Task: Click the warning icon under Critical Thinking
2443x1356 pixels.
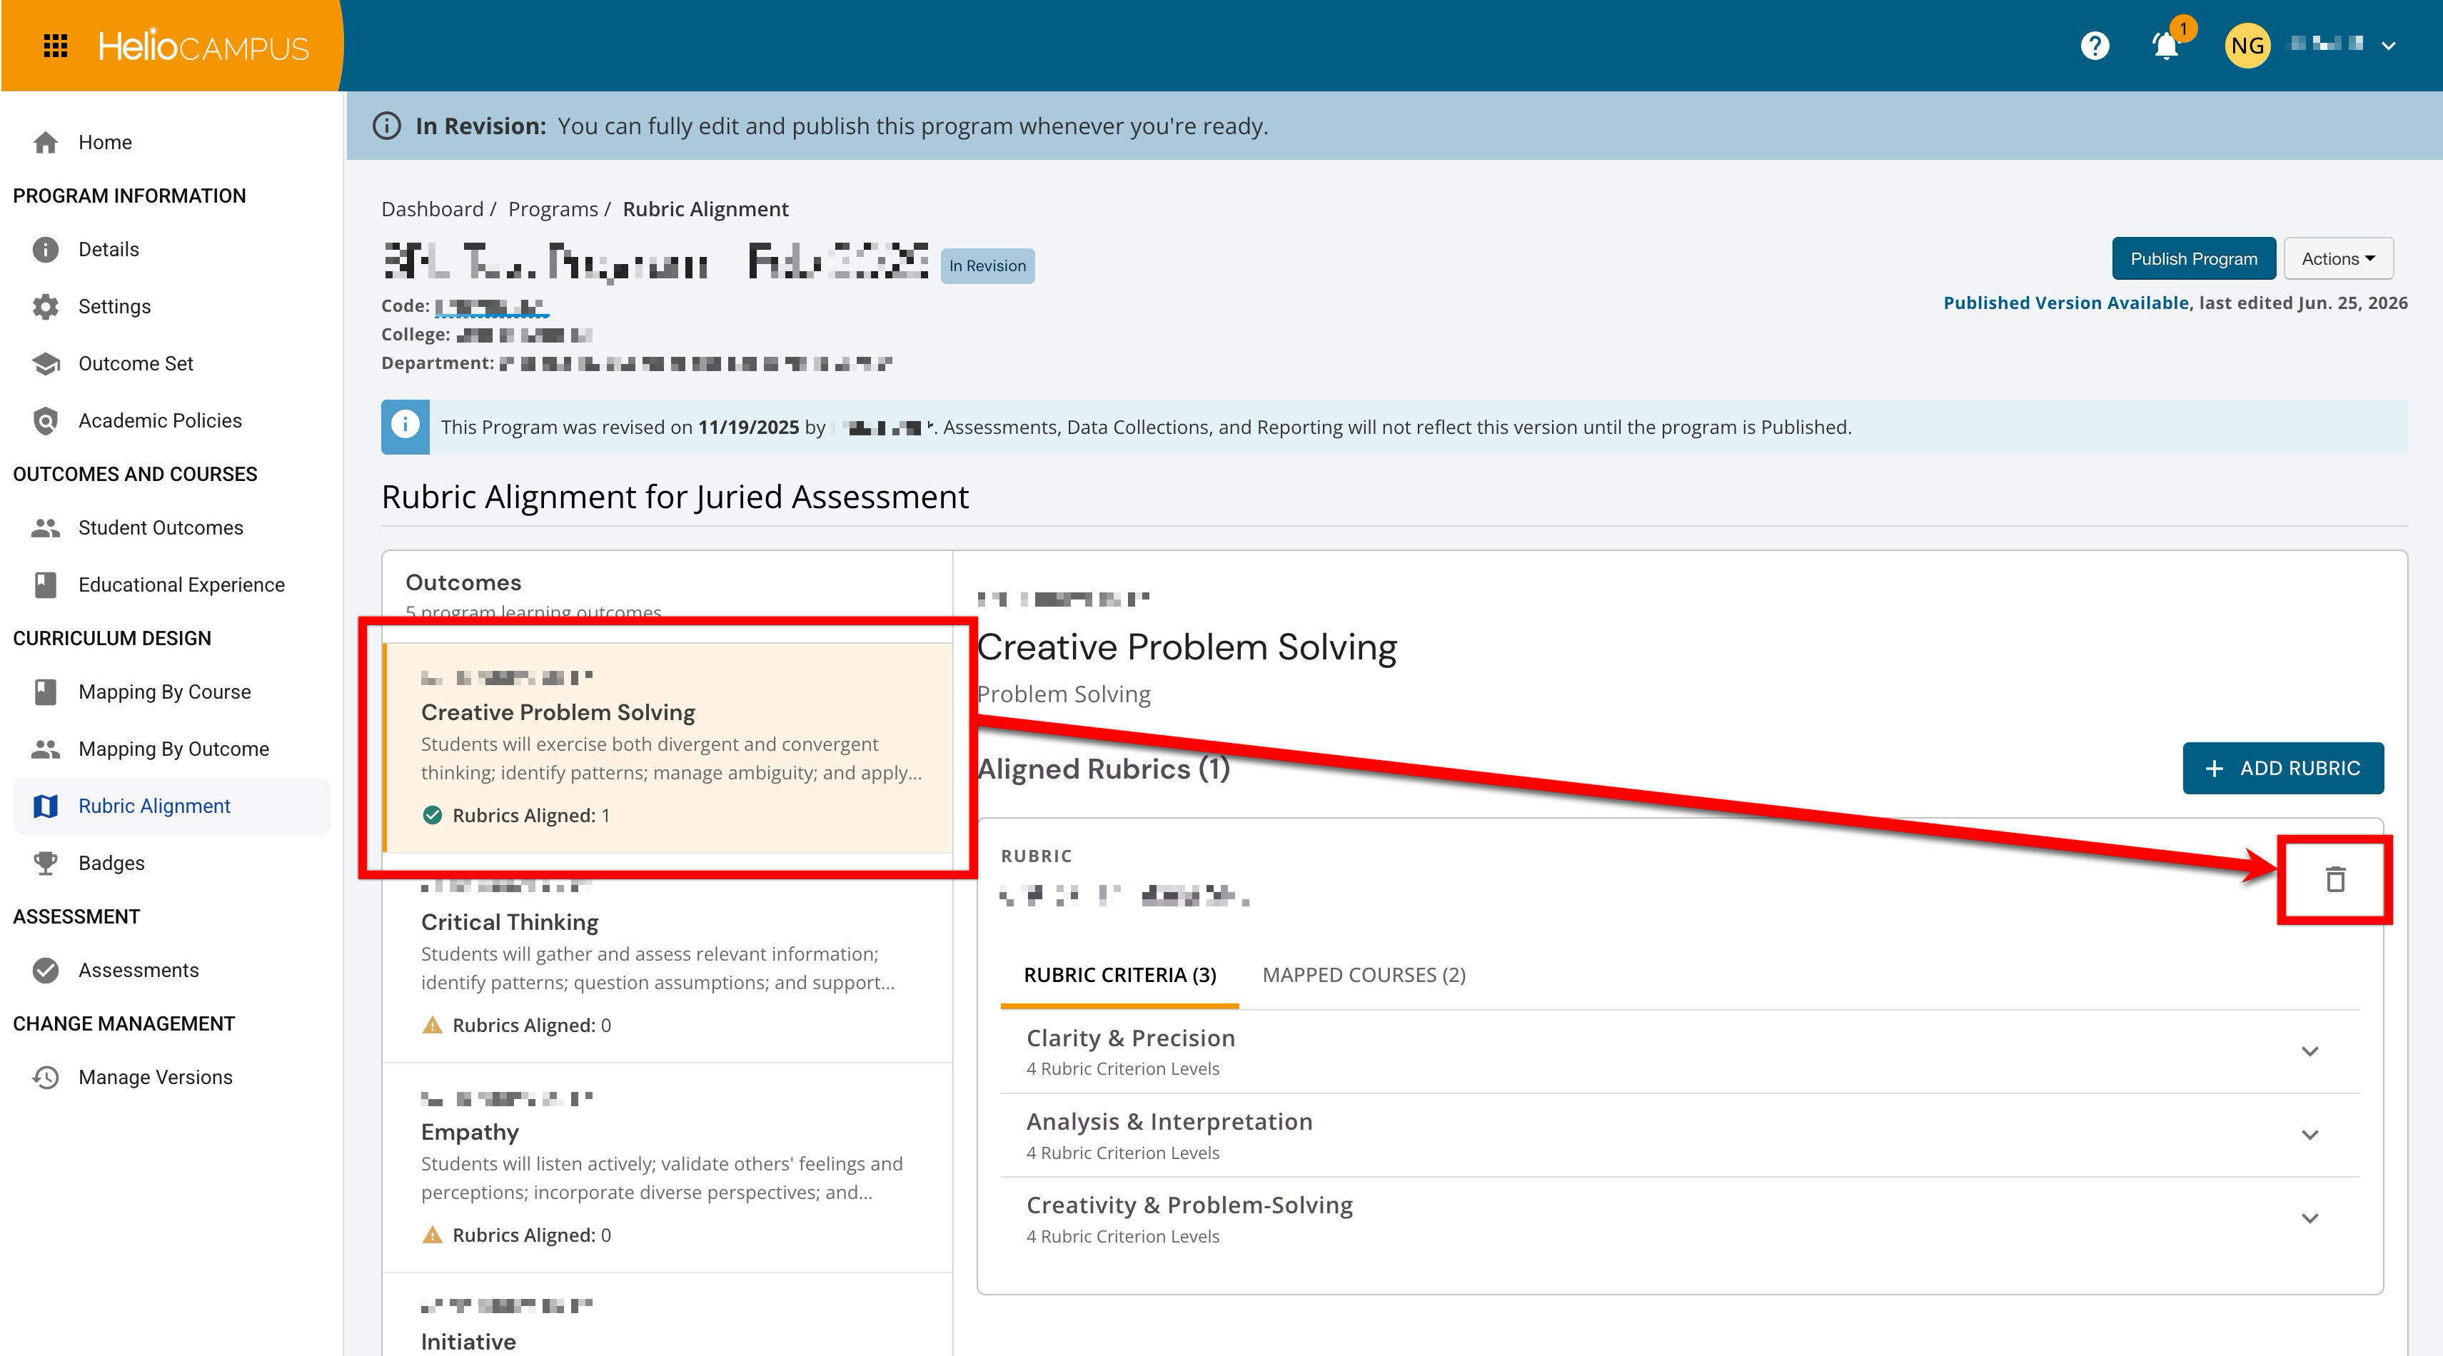Action: click(433, 1025)
